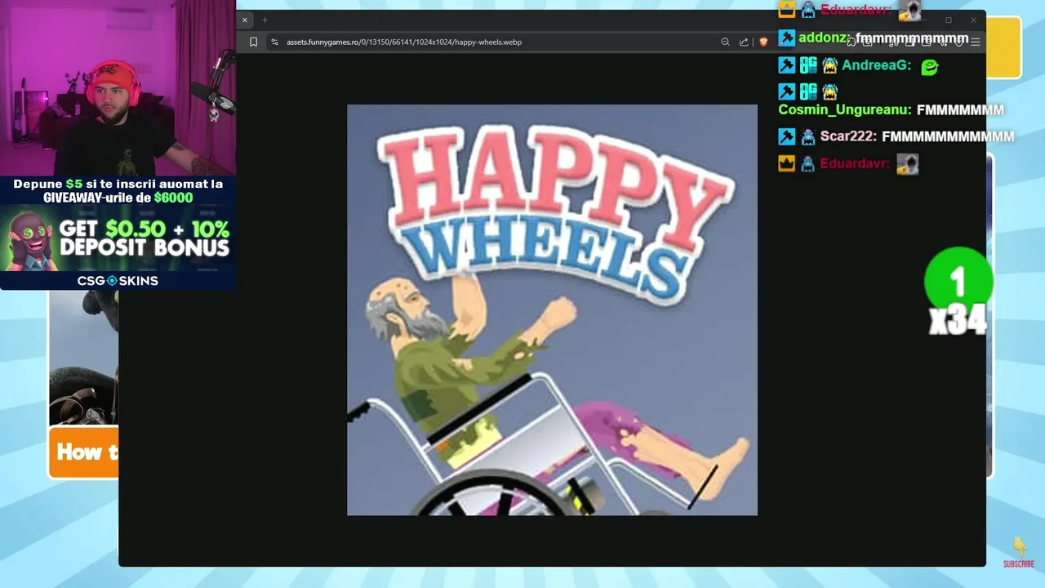Click chat username Scar222

[848, 136]
